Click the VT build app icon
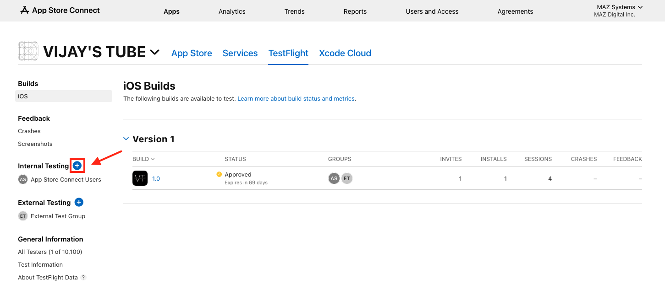 (140, 178)
